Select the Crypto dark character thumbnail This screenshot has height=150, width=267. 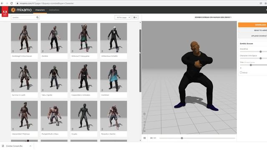click(84, 116)
